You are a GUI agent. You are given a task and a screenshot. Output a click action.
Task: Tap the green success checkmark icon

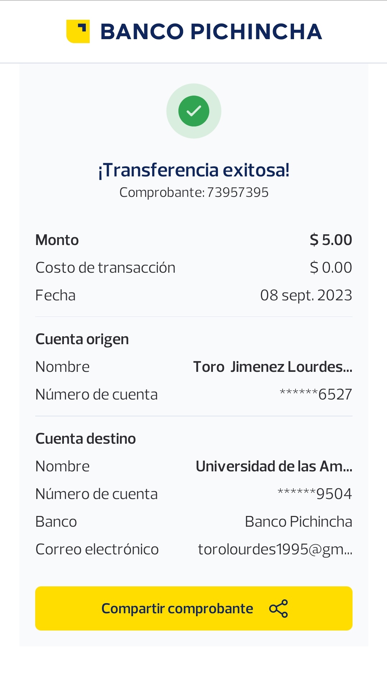(194, 111)
